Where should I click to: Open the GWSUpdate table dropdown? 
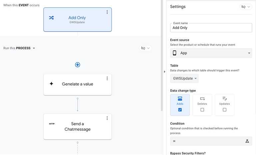point(184,78)
